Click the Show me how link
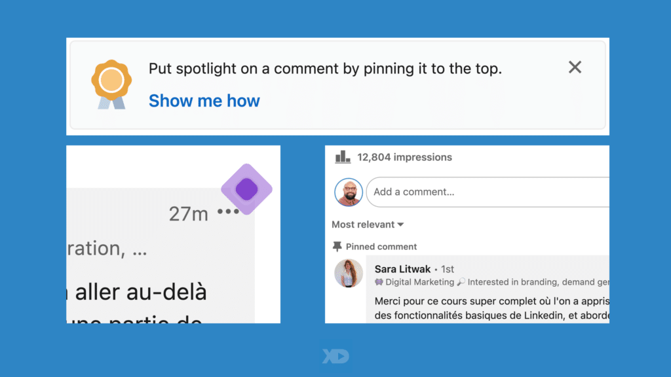The height and width of the screenshot is (377, 671). 204,101
